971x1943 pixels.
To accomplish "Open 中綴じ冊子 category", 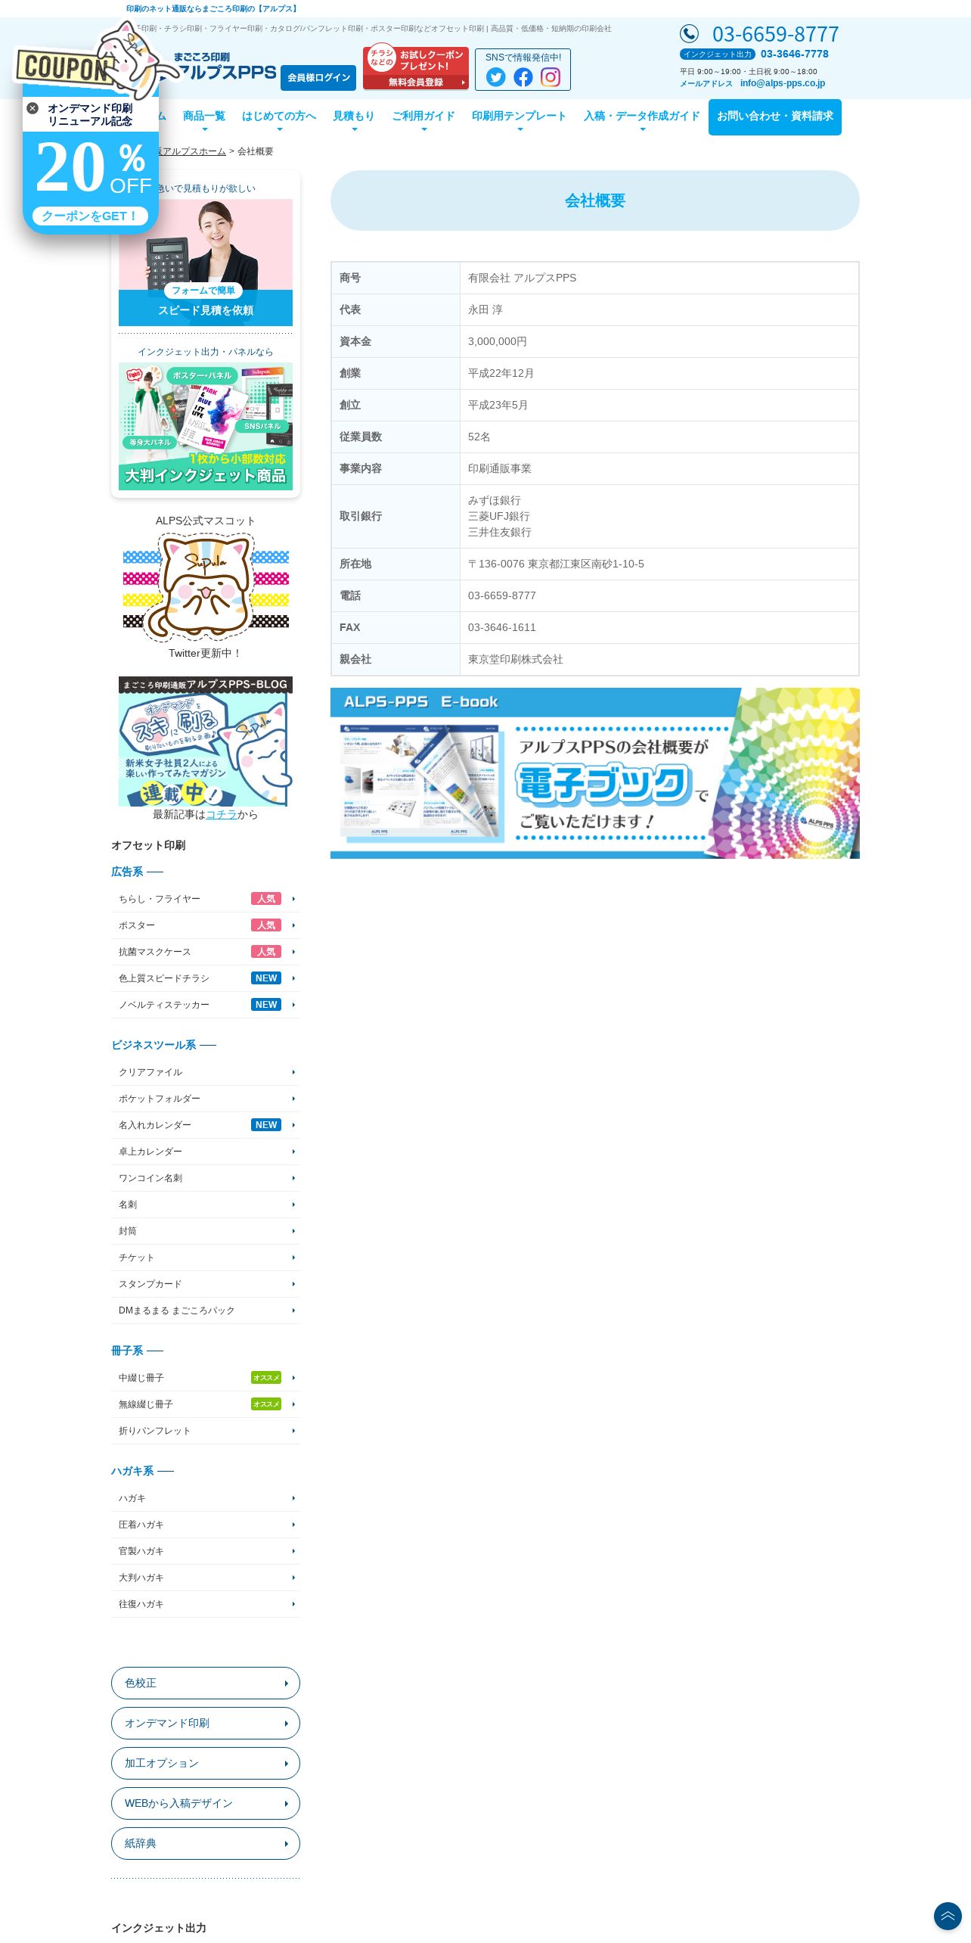I will 206,1378.
